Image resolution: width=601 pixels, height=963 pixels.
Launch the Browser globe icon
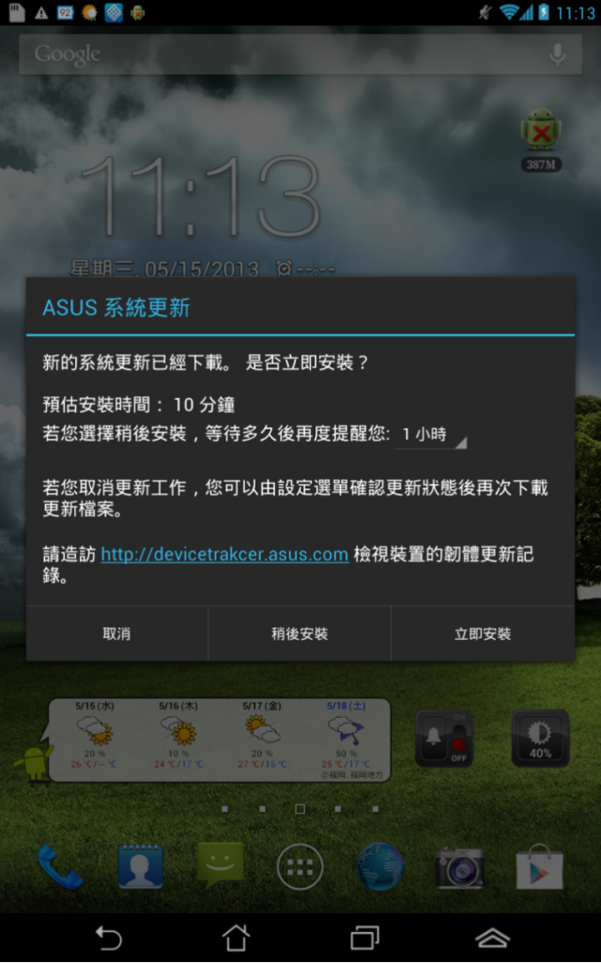(380, 866)
